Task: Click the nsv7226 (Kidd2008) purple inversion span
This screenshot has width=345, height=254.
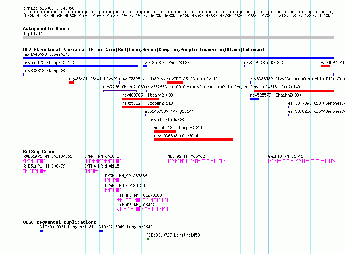Action: (120, 91)
